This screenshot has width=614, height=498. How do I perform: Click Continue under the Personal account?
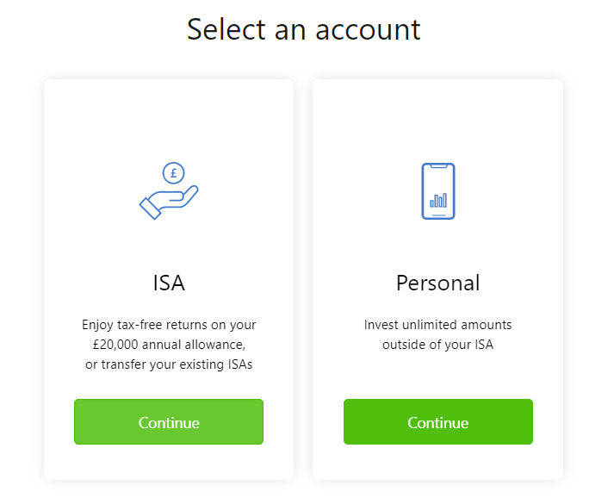click(438, 421)
